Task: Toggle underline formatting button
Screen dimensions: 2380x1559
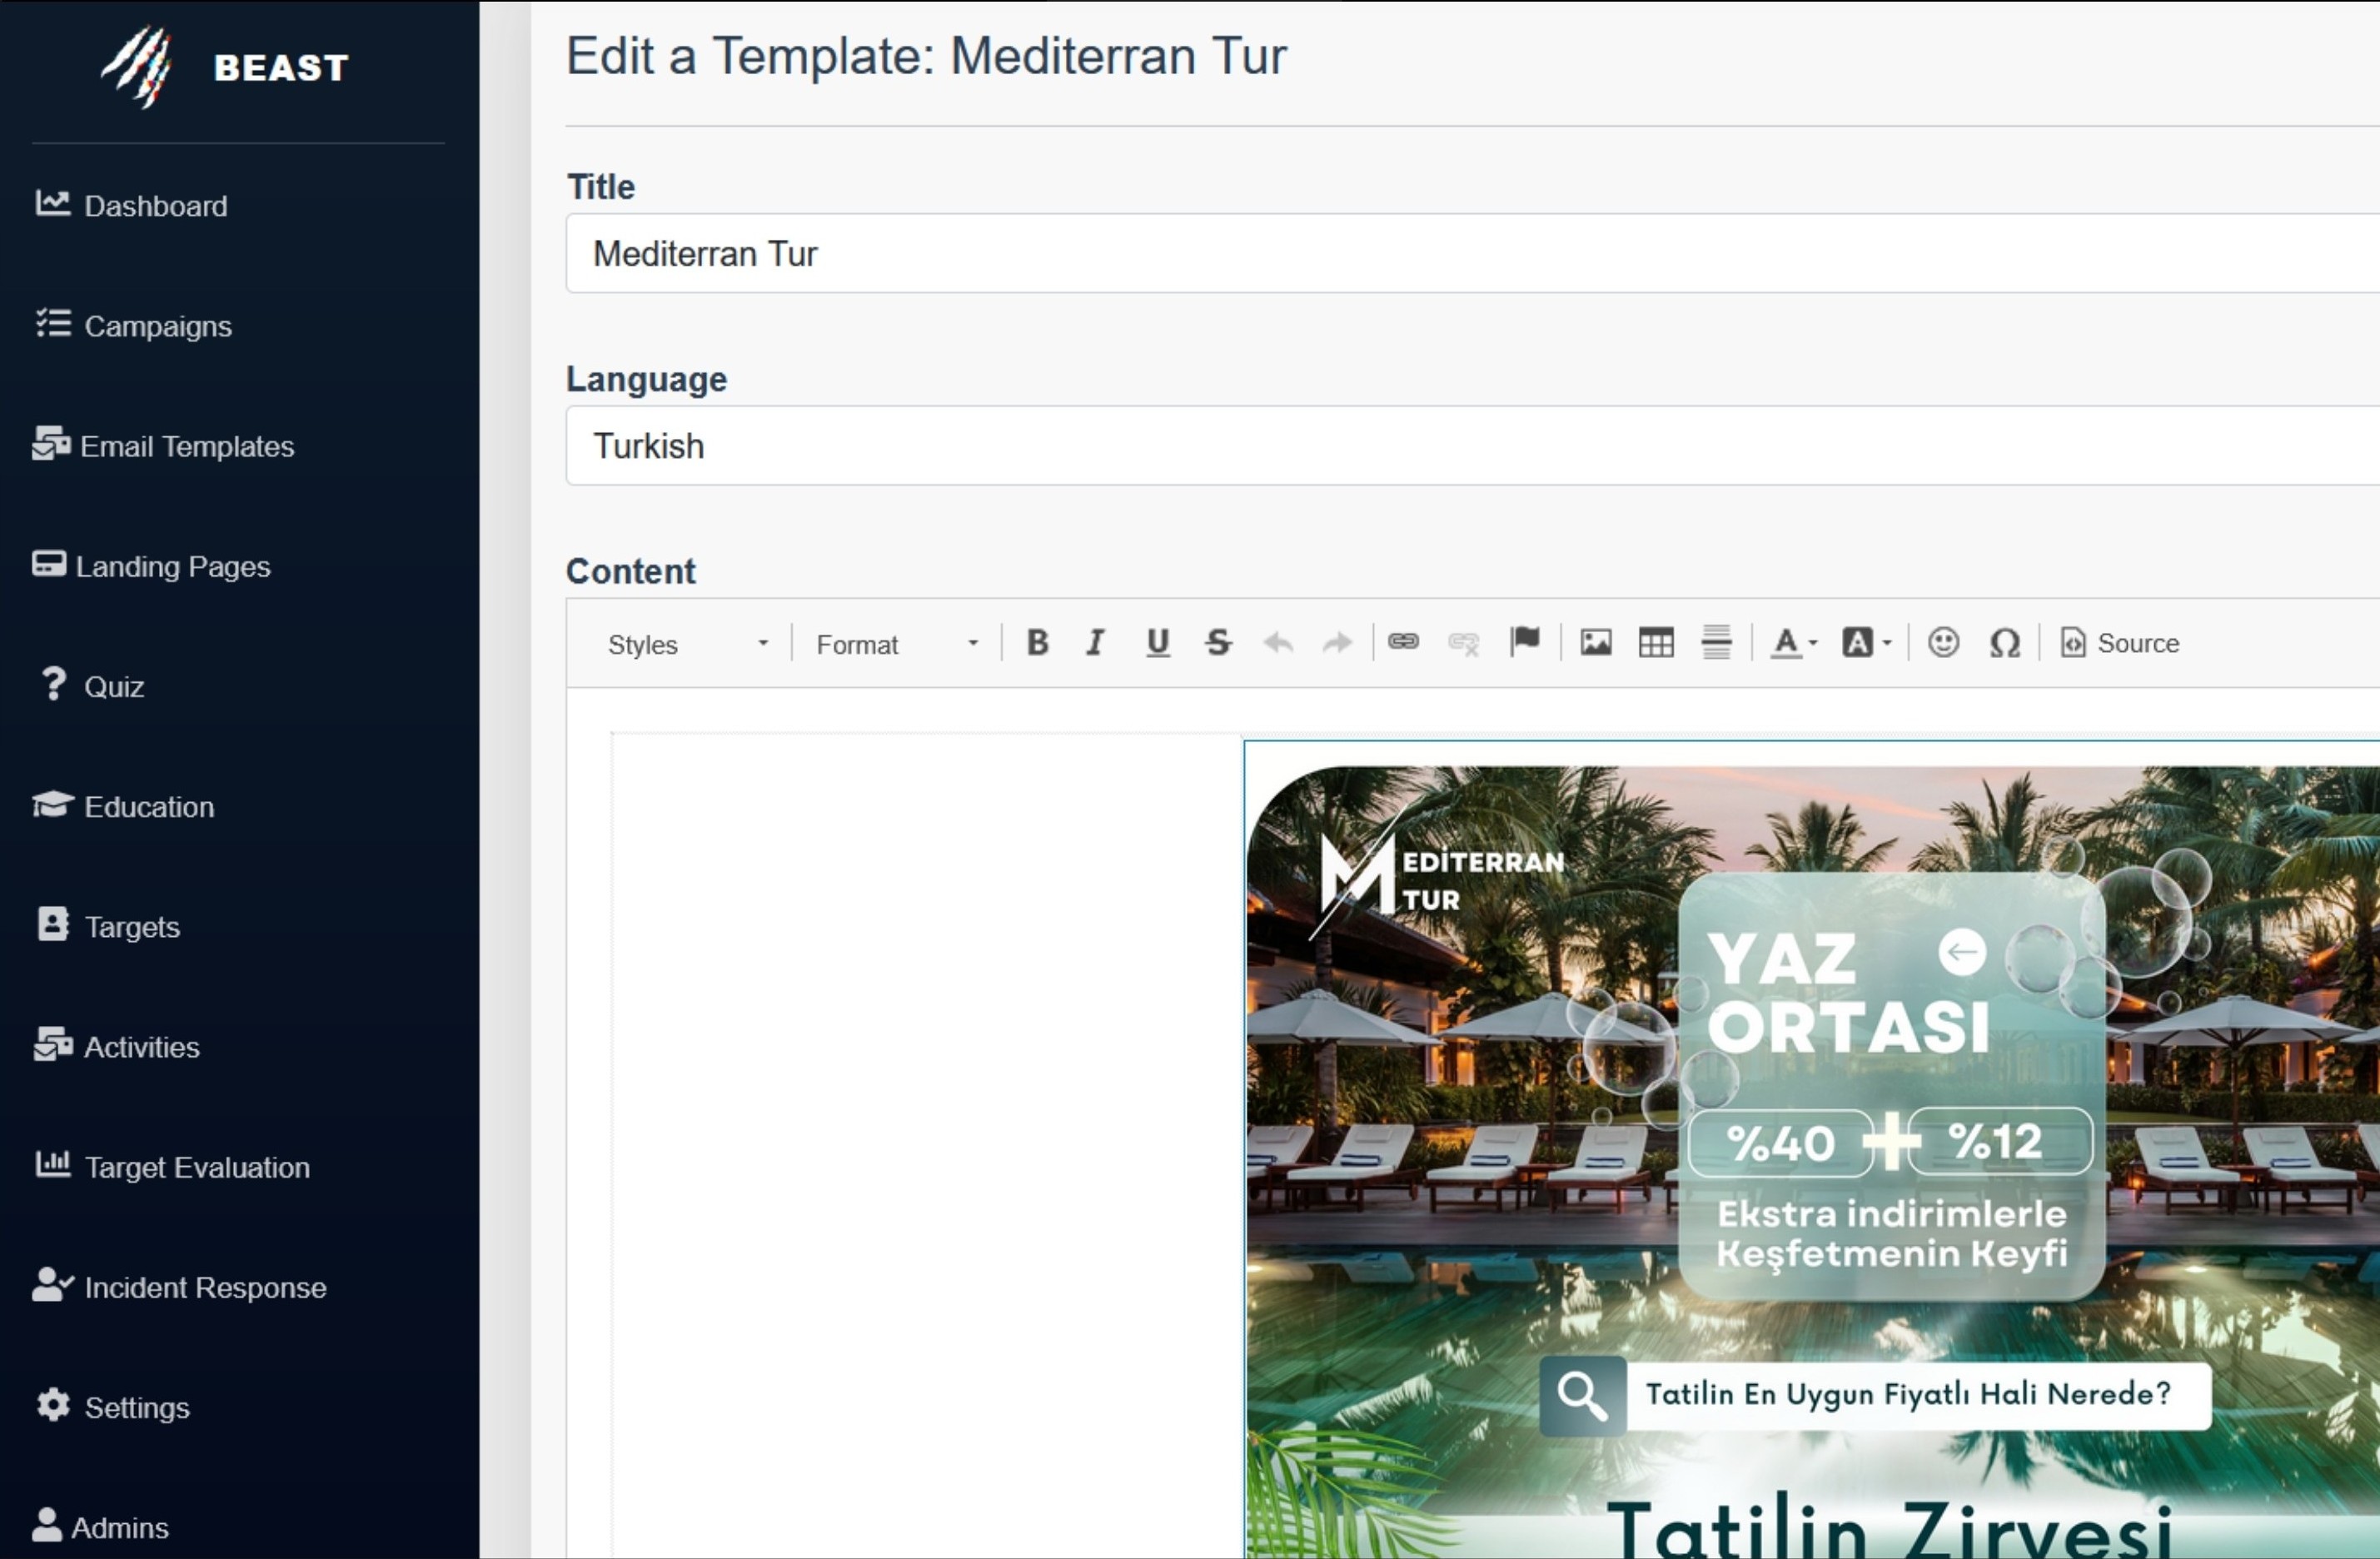Action: 1157,643
